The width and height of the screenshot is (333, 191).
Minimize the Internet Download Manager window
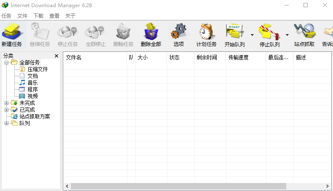pyautogui.click(x=287, y=5)
